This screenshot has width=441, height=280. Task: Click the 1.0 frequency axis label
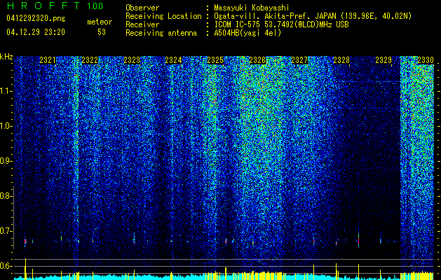point(6,126)
